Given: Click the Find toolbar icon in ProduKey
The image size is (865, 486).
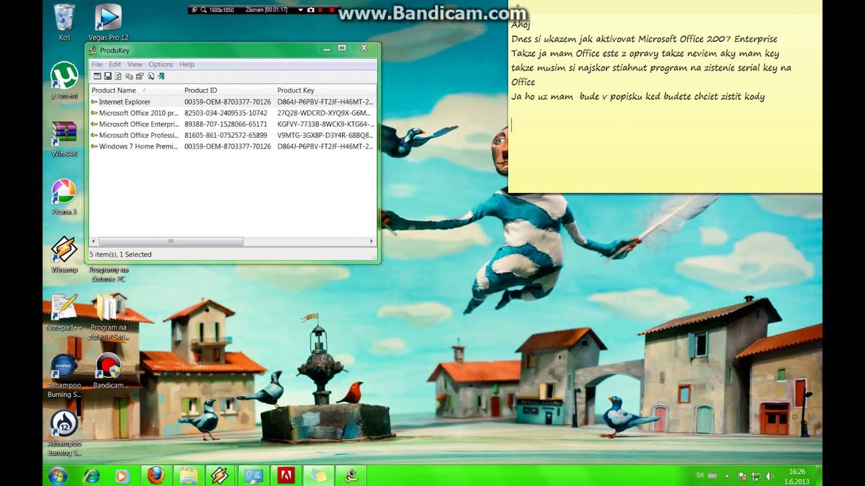Looking at the screenshot, I should 151,76.
